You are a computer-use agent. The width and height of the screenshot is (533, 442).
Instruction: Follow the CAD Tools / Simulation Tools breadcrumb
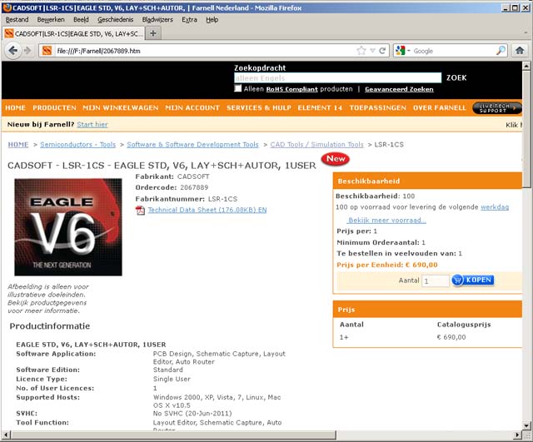[316, 144]
